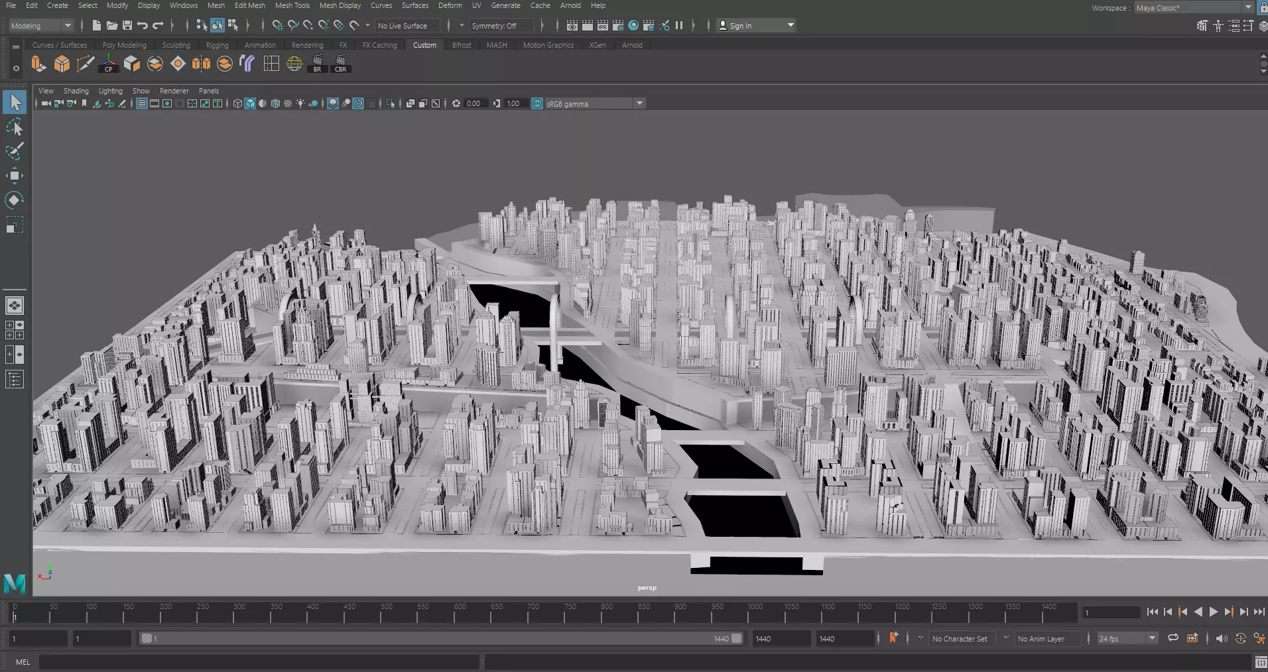This screenshot has height=672, width=1268.
Task: Click the BR shelf icon
Action: tap(317, 64)
